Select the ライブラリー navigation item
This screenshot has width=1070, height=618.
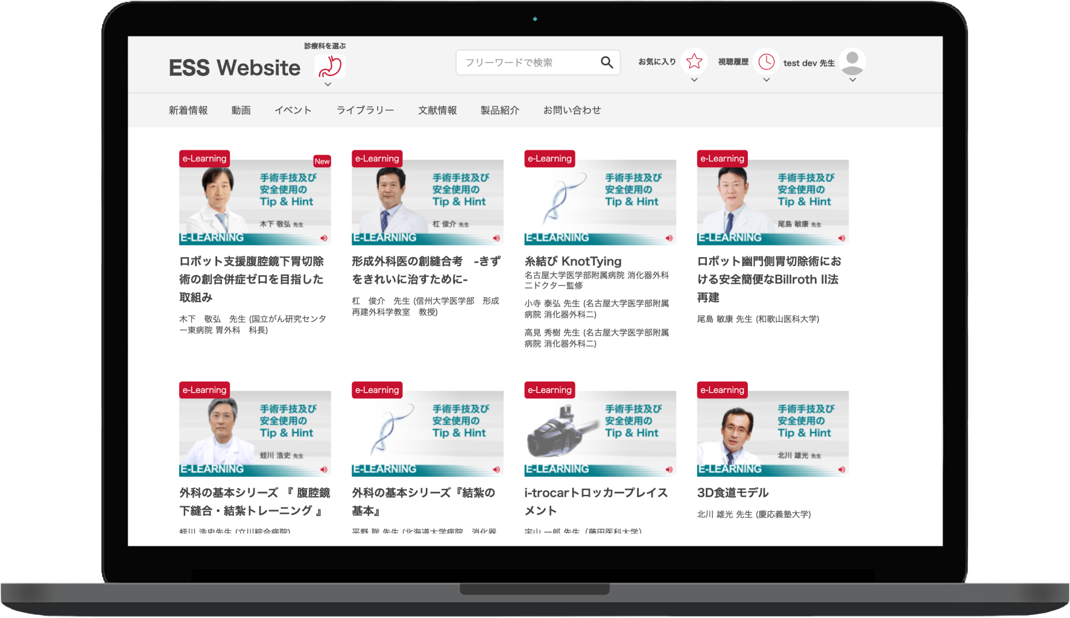pyautogui.click(x=365, y=110)
